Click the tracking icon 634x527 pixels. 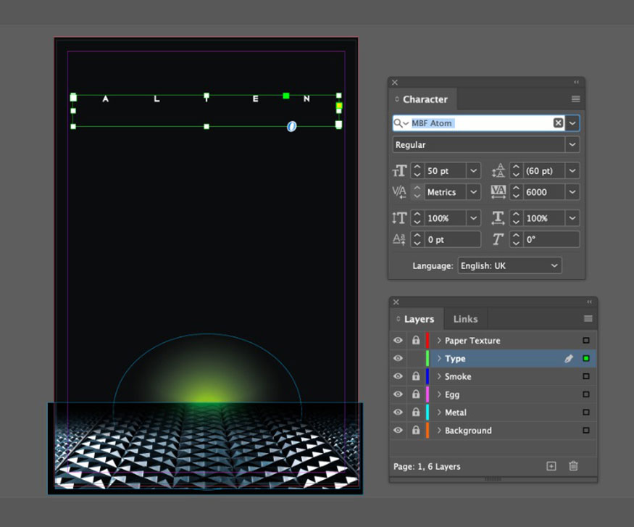[x=499, y=192]
